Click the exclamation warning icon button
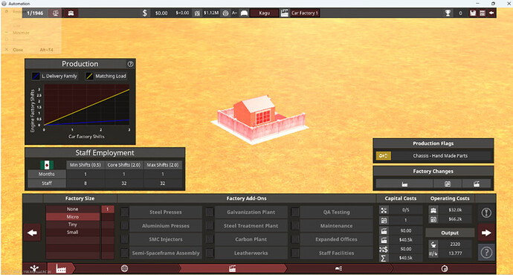Image resolution: width=513 pixels, height=275 pixels. tap(486, 213)
